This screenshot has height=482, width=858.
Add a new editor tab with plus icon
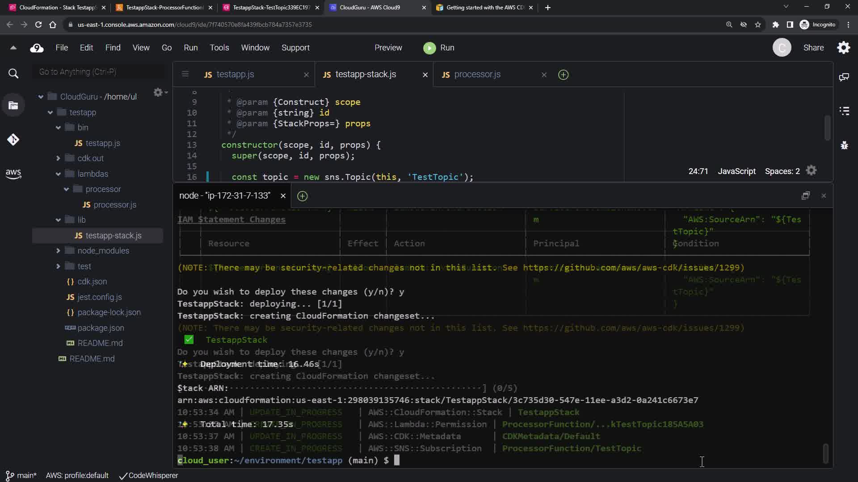[x=563, y=75]
